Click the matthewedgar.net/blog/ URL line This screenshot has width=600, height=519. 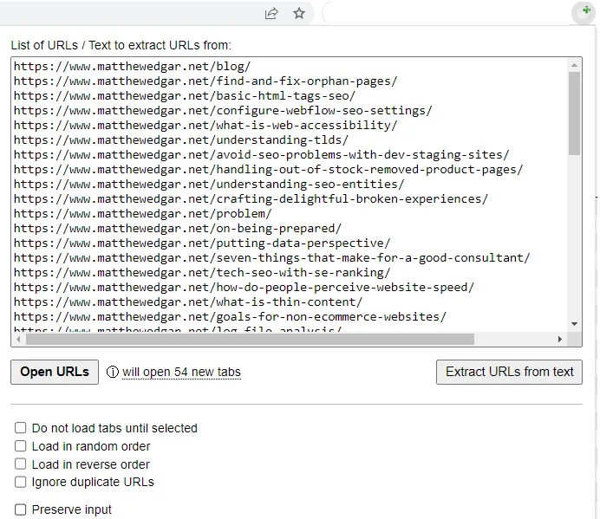(x=132, y=67)
